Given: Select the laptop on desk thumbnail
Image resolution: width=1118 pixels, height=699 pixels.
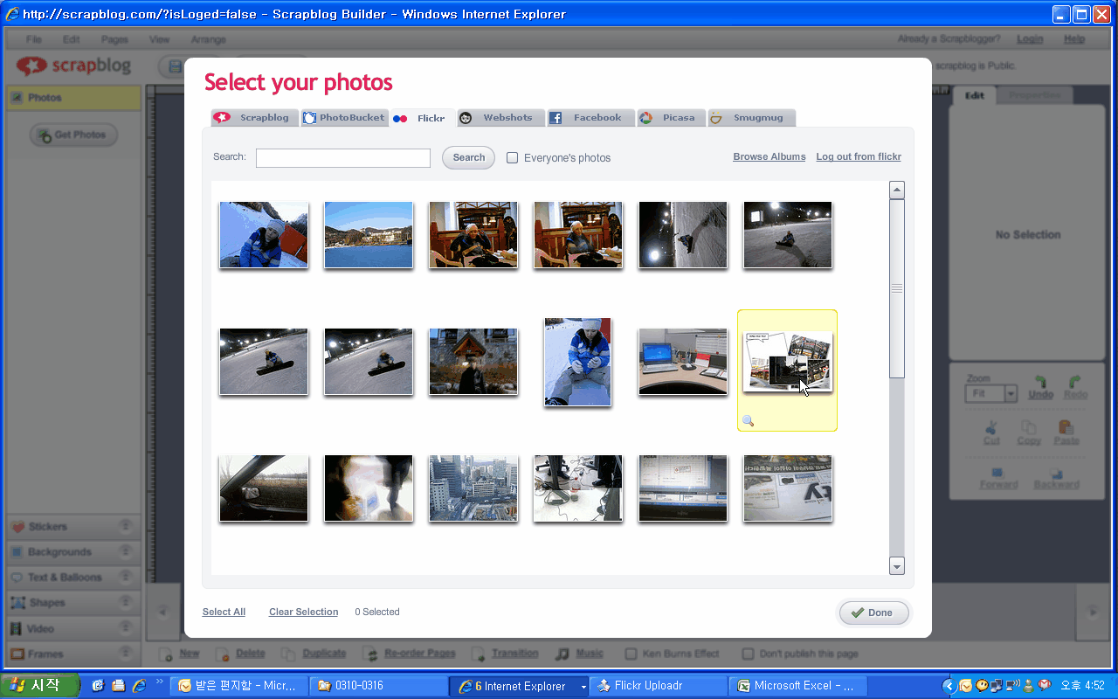Looking at the screenshot, I should click(x=683, y=362).
